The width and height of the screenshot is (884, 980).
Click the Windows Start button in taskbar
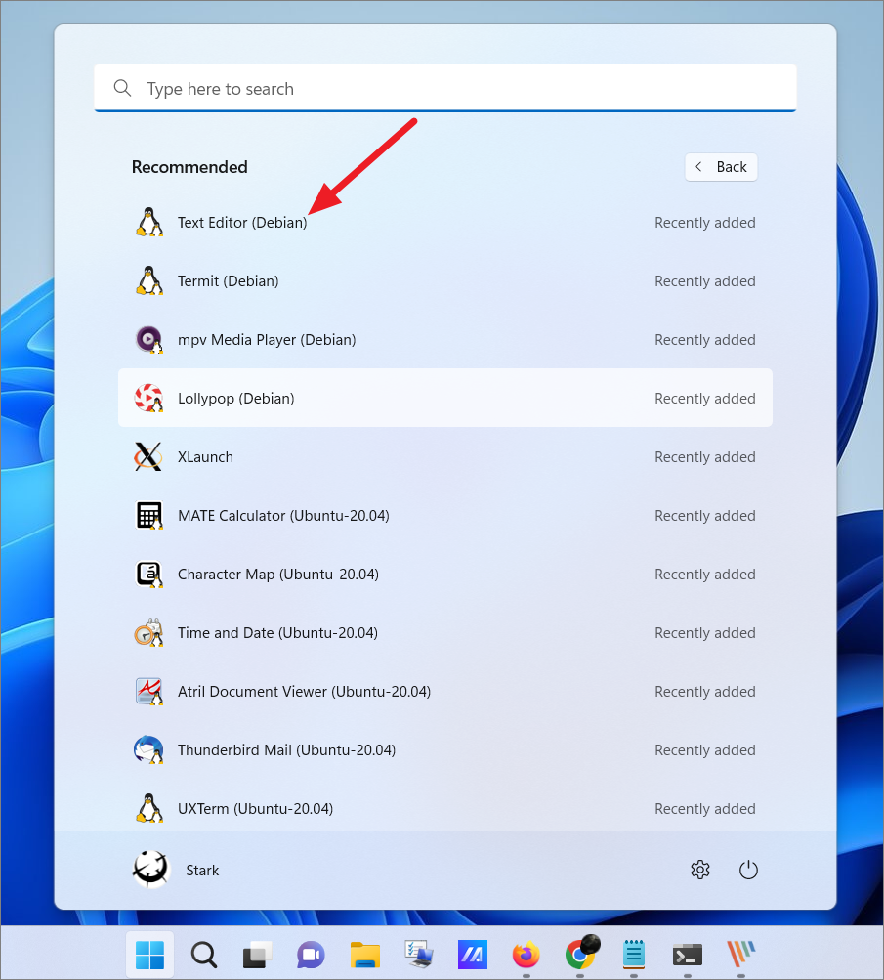click(149, 955)
